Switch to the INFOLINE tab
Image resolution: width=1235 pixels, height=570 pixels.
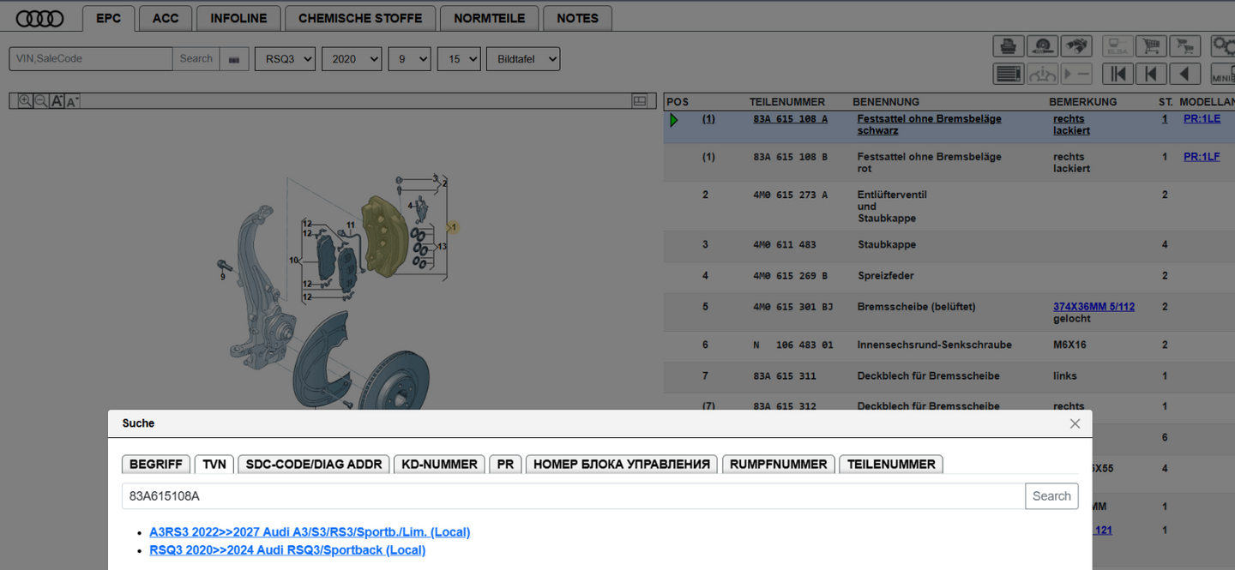coord(238,18)
